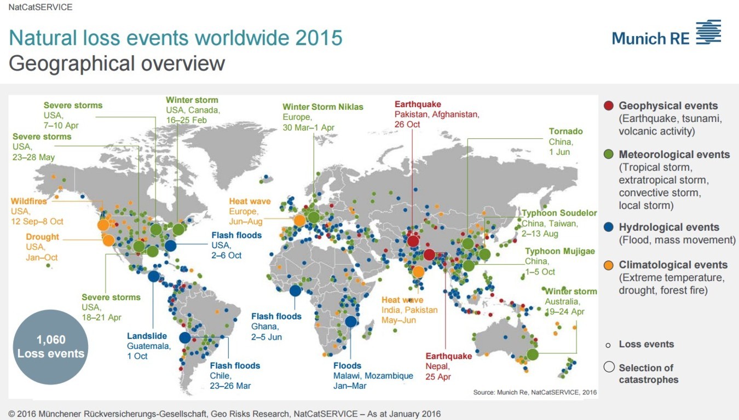Click the 'Severe storms USA, 18–21 Apr' label
739x420 pixels.
pyautogui.click(x=111, y=307)
